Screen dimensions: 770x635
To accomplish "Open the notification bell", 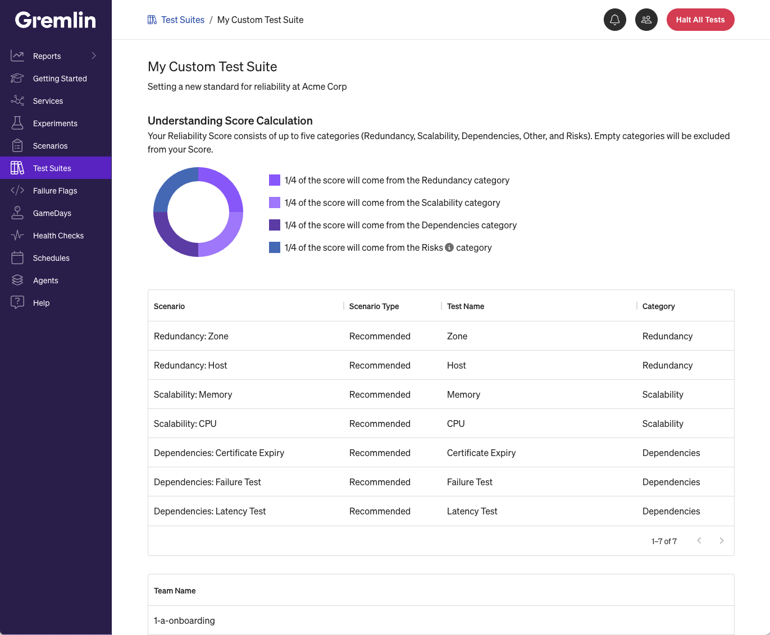I will (615, 20).
